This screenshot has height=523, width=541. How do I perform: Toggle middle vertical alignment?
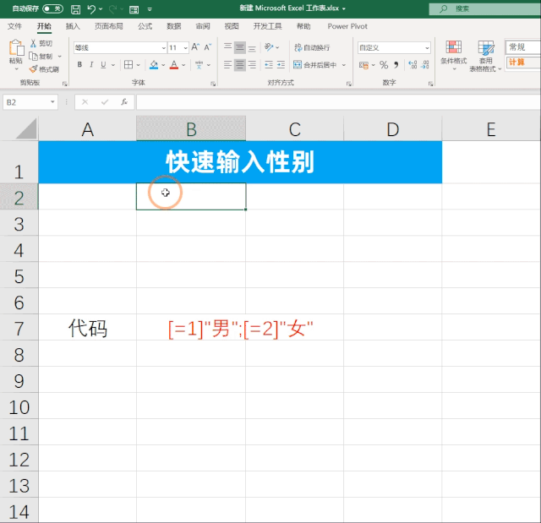click(240, 47)
